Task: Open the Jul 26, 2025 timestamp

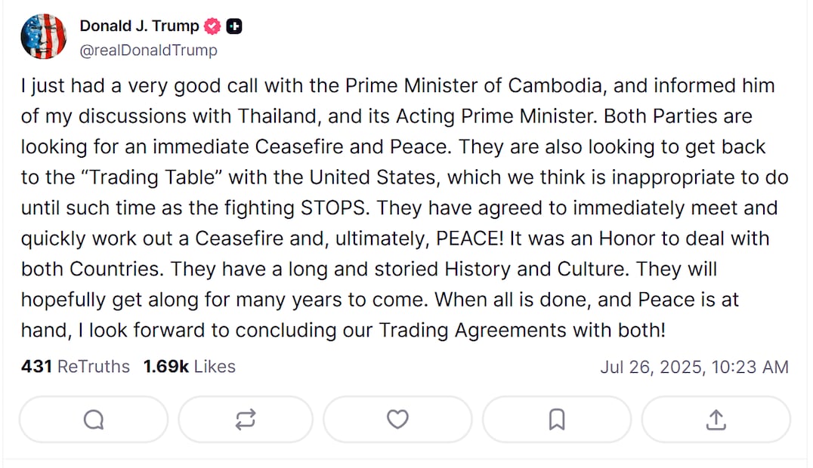Action: tap(694, 368)
